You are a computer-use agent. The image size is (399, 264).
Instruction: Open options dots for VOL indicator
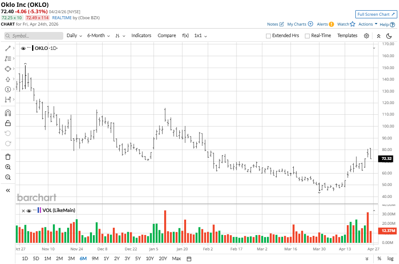[x=35, y=210]
